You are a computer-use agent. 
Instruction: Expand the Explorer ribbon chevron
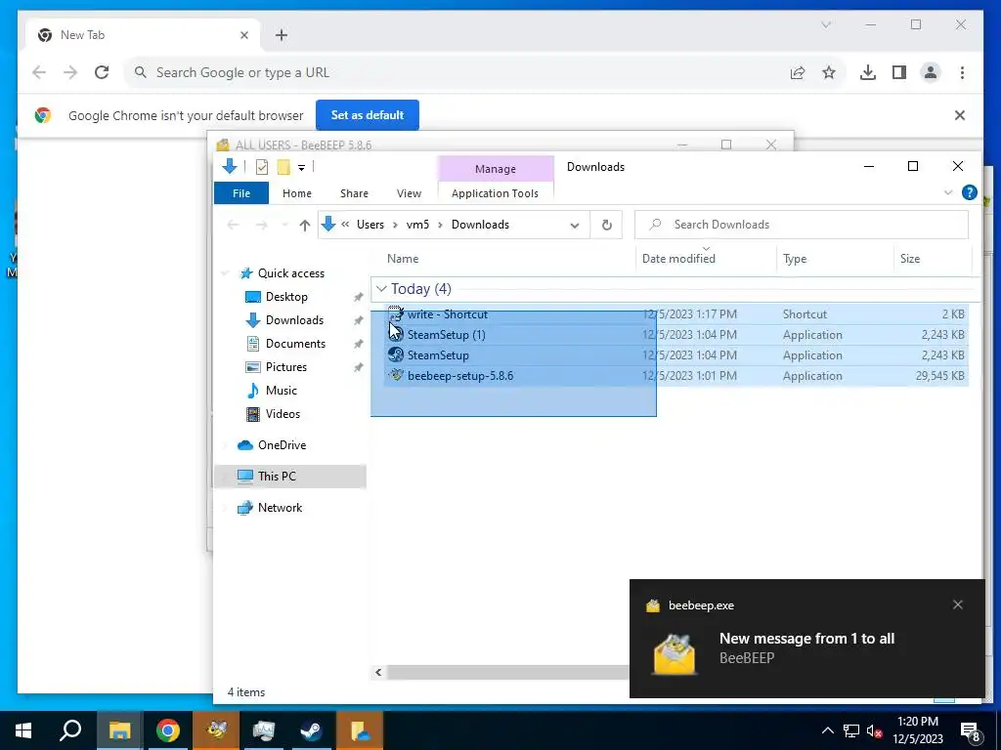[948, 192]
